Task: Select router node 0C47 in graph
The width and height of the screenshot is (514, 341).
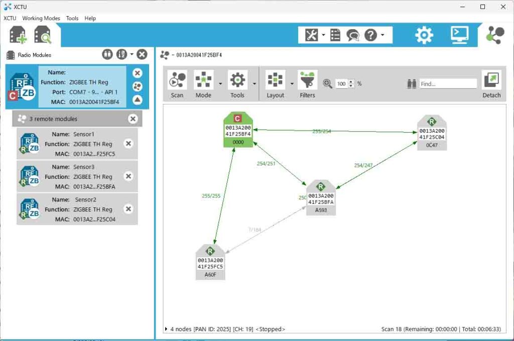Action: click(432, 133)
